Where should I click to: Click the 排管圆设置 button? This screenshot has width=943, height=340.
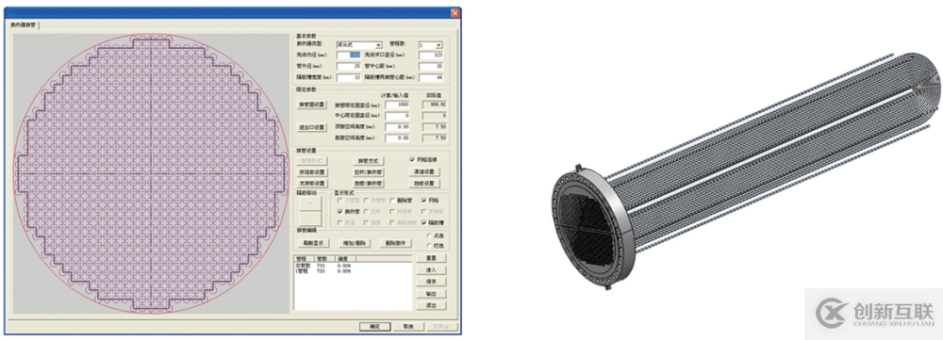pos(311,105)
